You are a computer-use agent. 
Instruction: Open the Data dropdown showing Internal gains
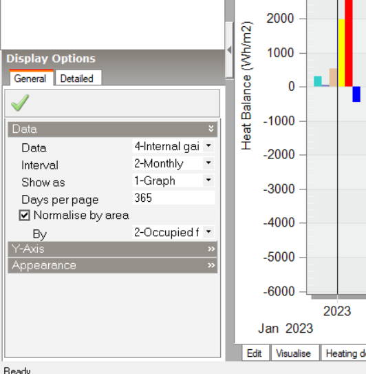point(173,146)
